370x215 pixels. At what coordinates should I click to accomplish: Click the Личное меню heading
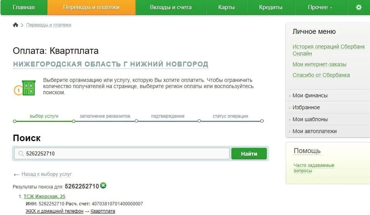click(x=314, y=32)
